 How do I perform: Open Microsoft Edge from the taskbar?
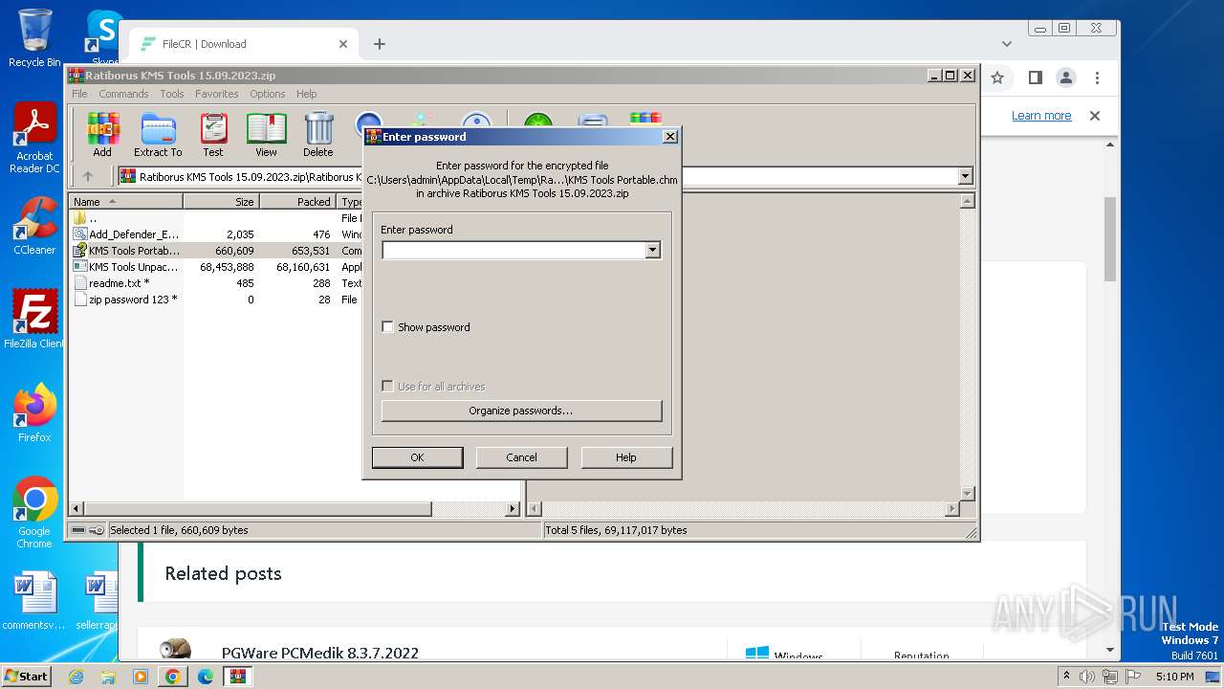[x=205, y=677]
